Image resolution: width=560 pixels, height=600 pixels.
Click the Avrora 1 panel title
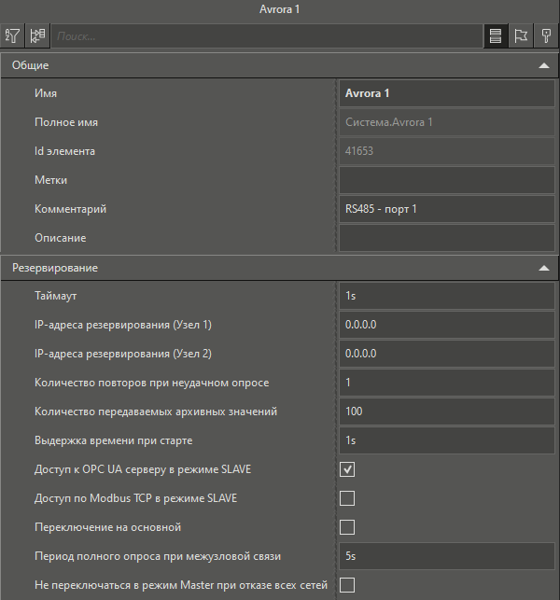[x=279, y=9]
